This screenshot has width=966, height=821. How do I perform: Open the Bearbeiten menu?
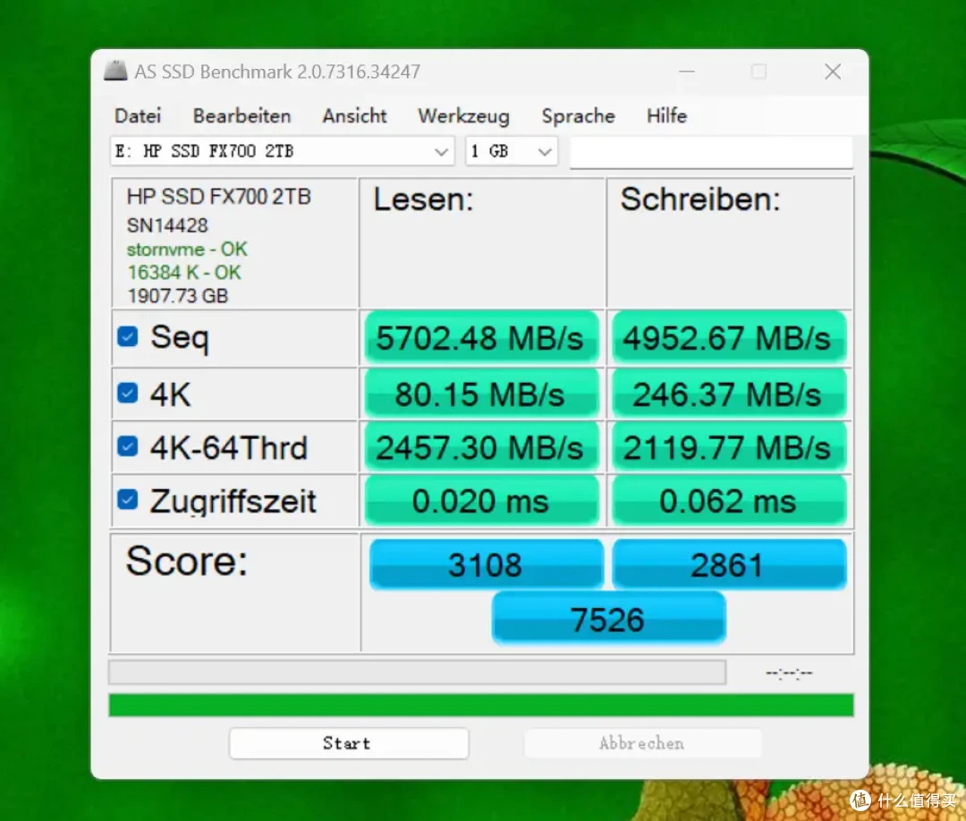(241, 115)
